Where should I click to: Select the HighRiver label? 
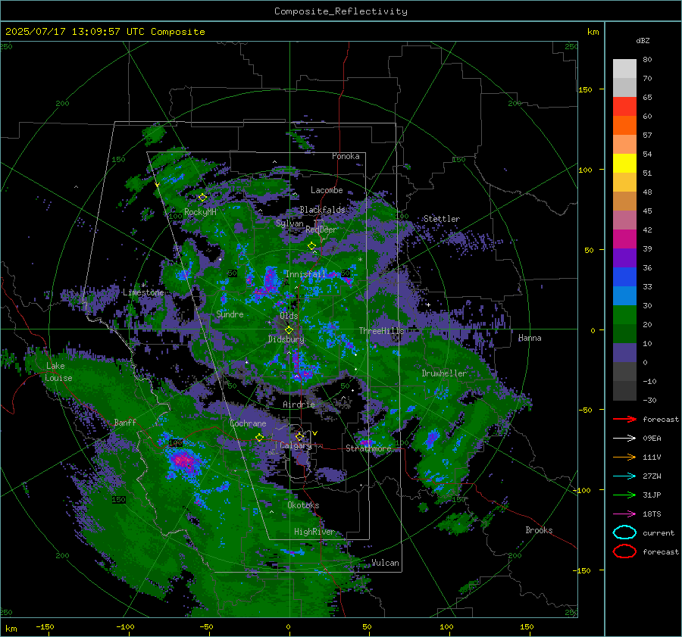[x=314, y=532]
